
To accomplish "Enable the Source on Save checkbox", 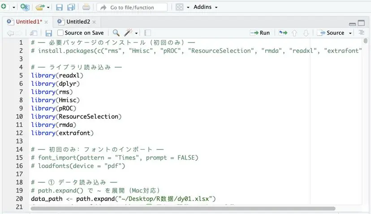I will pos(60,33).
